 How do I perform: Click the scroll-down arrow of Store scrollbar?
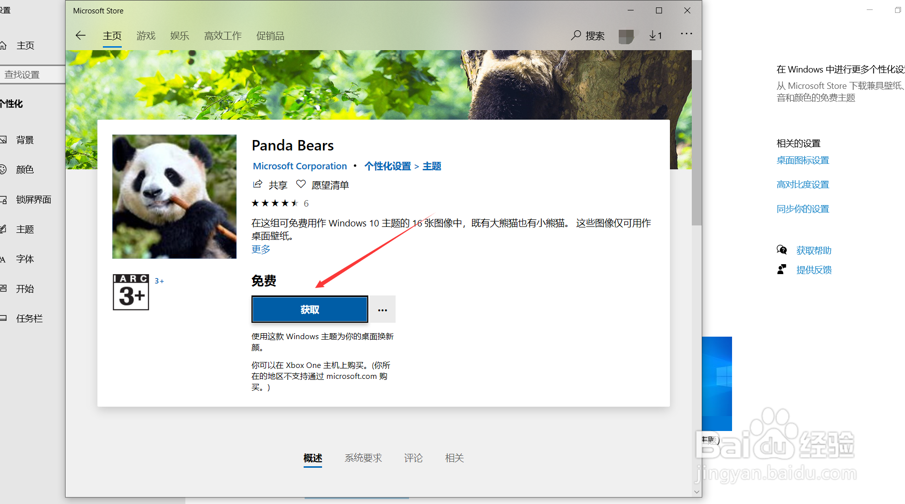[697, 492]
